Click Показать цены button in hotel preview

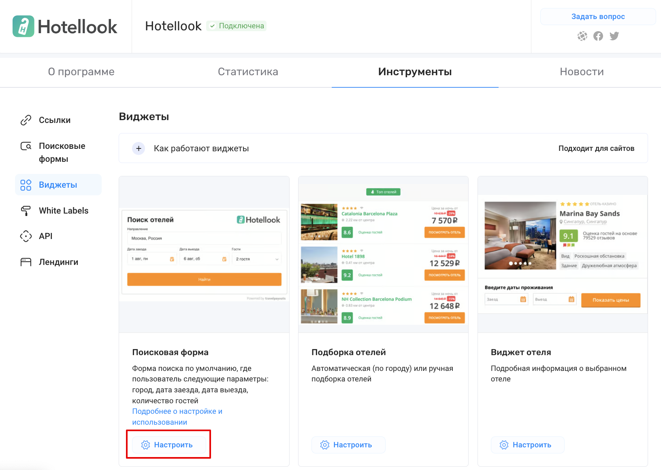click(x=611, y=300)
